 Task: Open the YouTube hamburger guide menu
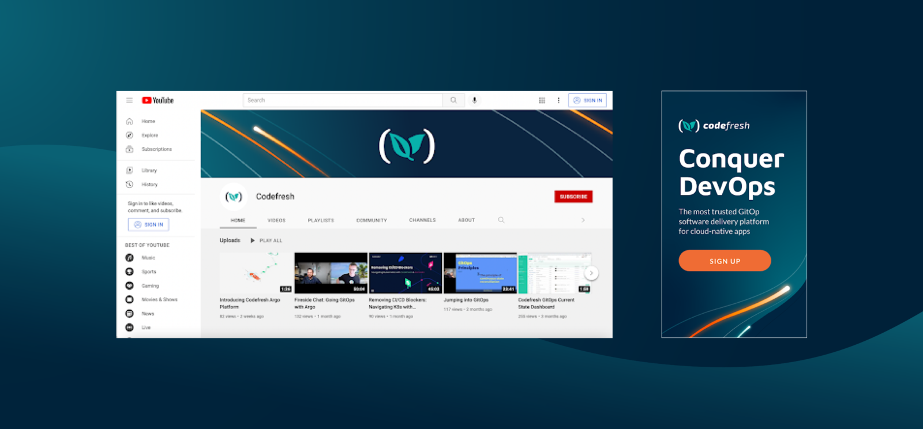pyautogui.click(x=129, y=100)
